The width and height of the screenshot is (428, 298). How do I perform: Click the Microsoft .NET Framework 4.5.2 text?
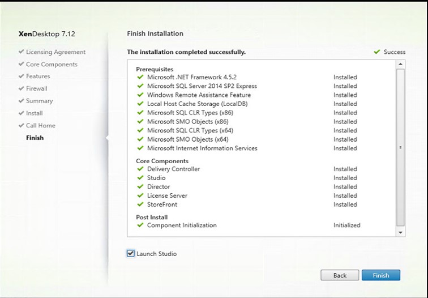191,77
